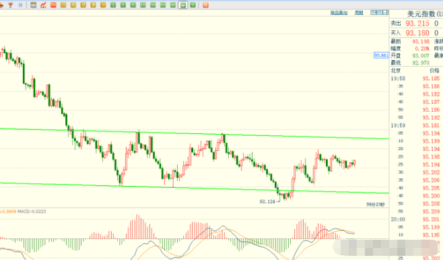Image resolution: width=443 pixels, height=260 pixels.
Task: Select the yellow weekly (周) period icon
Action: [x=73, y=5]
